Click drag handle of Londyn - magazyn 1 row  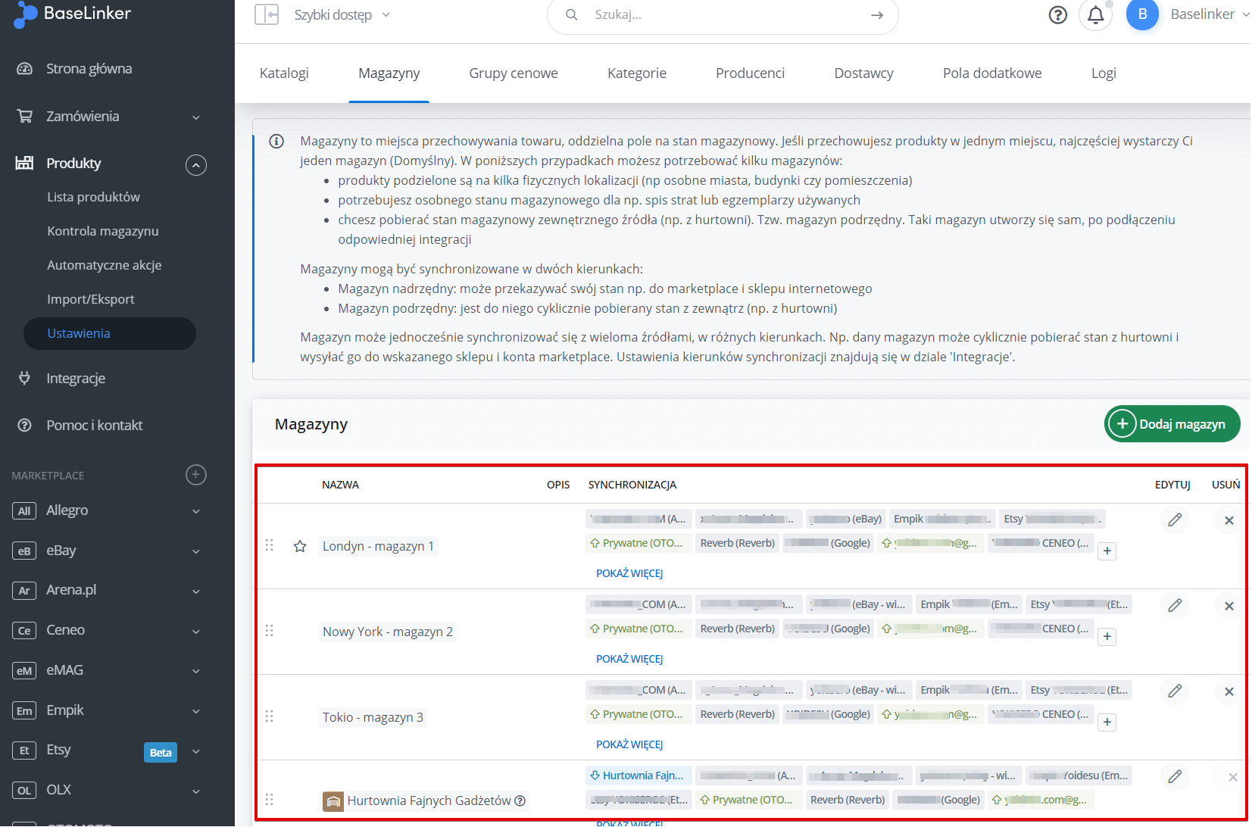(x=270, y=545)
